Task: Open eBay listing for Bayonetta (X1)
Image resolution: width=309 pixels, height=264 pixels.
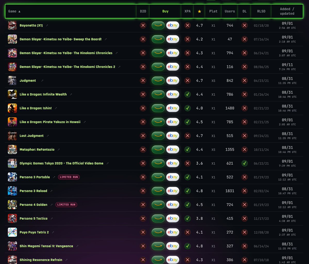Action: (x=173, y=25)
